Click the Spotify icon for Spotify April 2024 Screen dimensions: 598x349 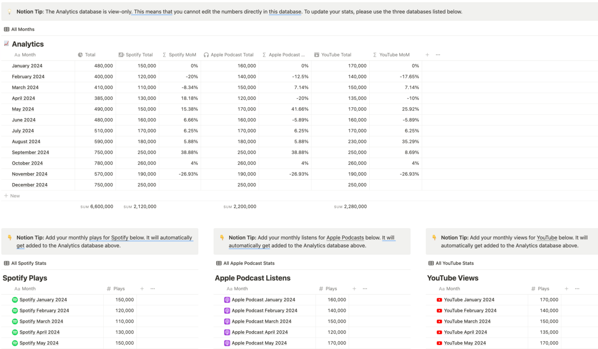coord(15,332)
